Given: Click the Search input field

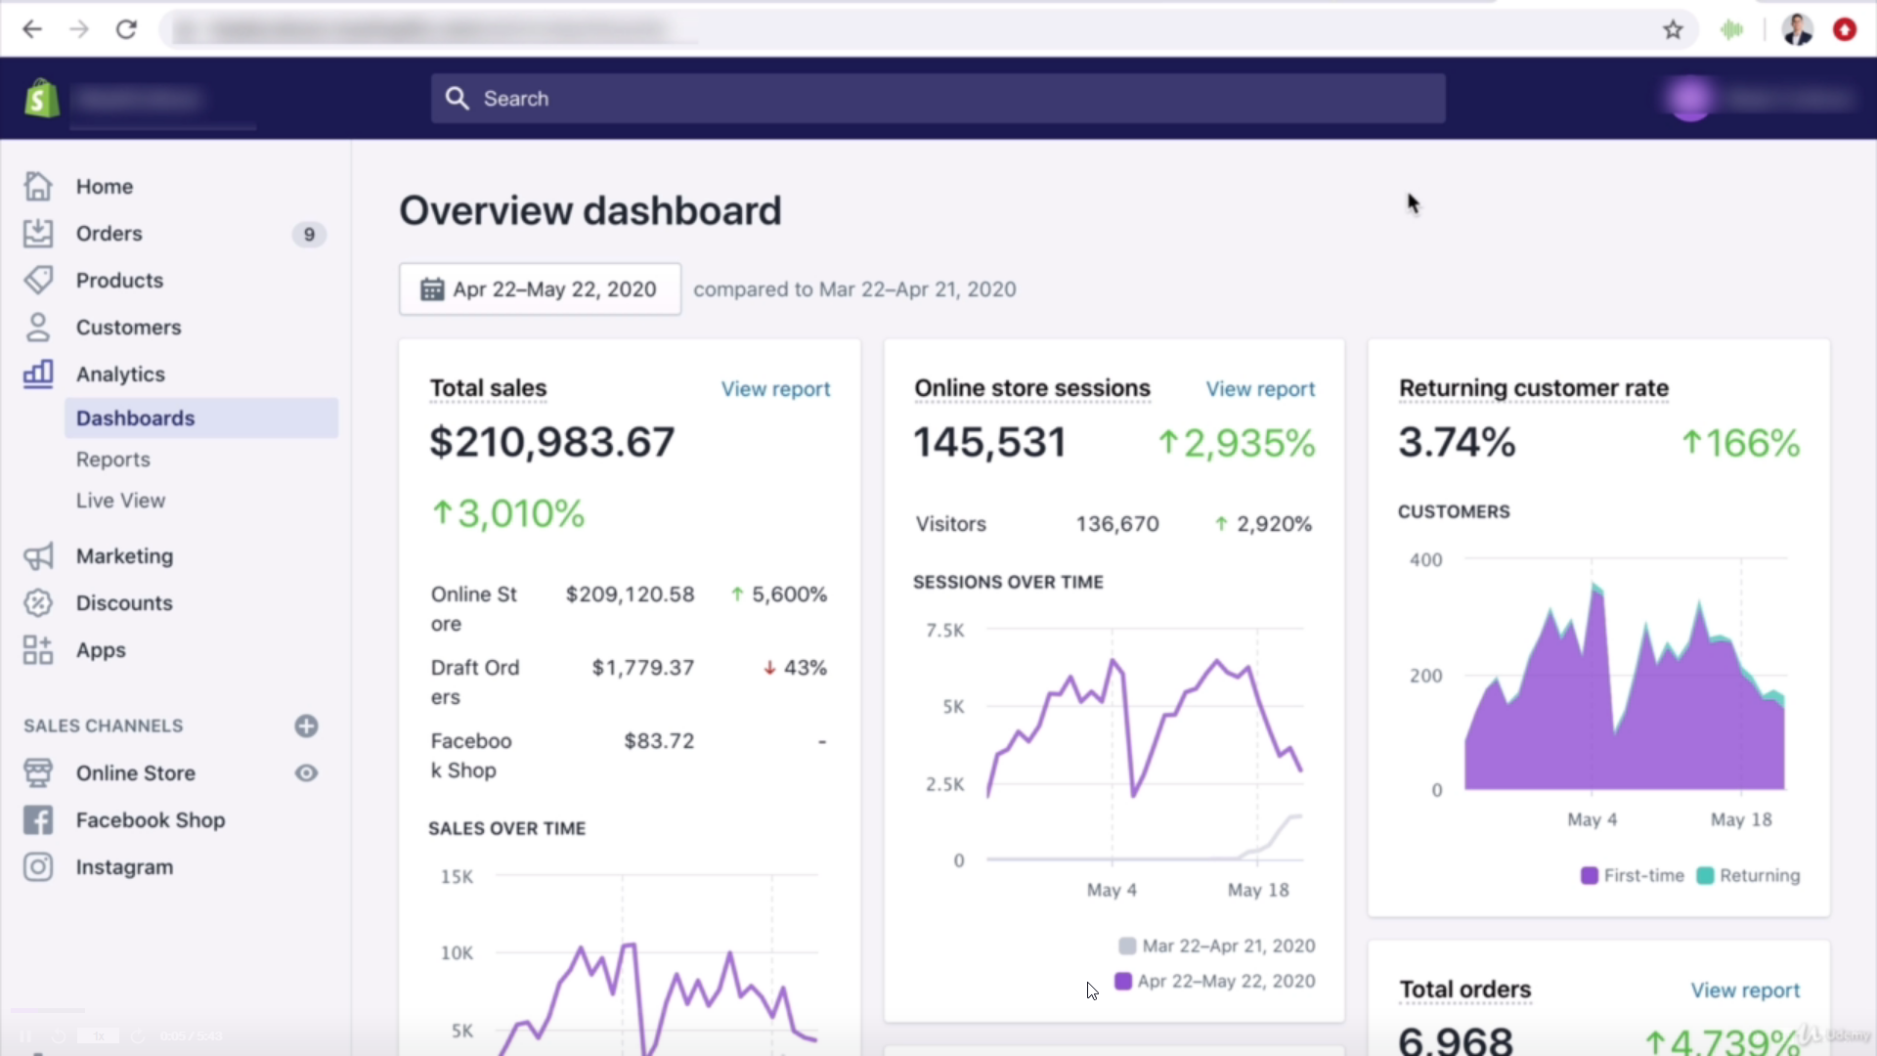Looking at the screenshot, I should tap(938, 99).
